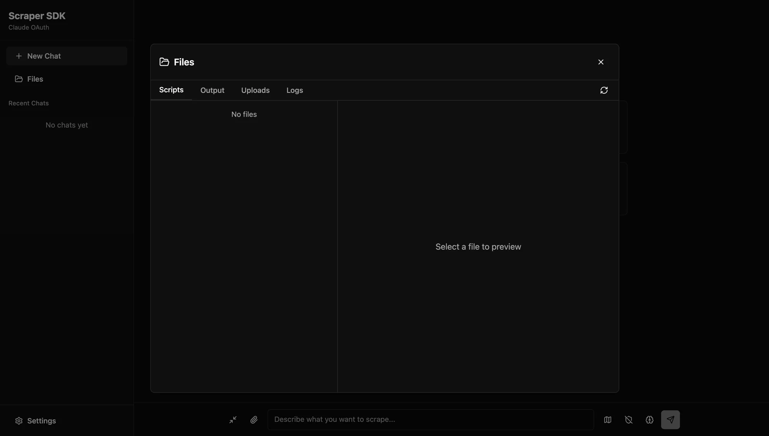
Task: Focus the scrape description input field
Action: click(431, 419)
